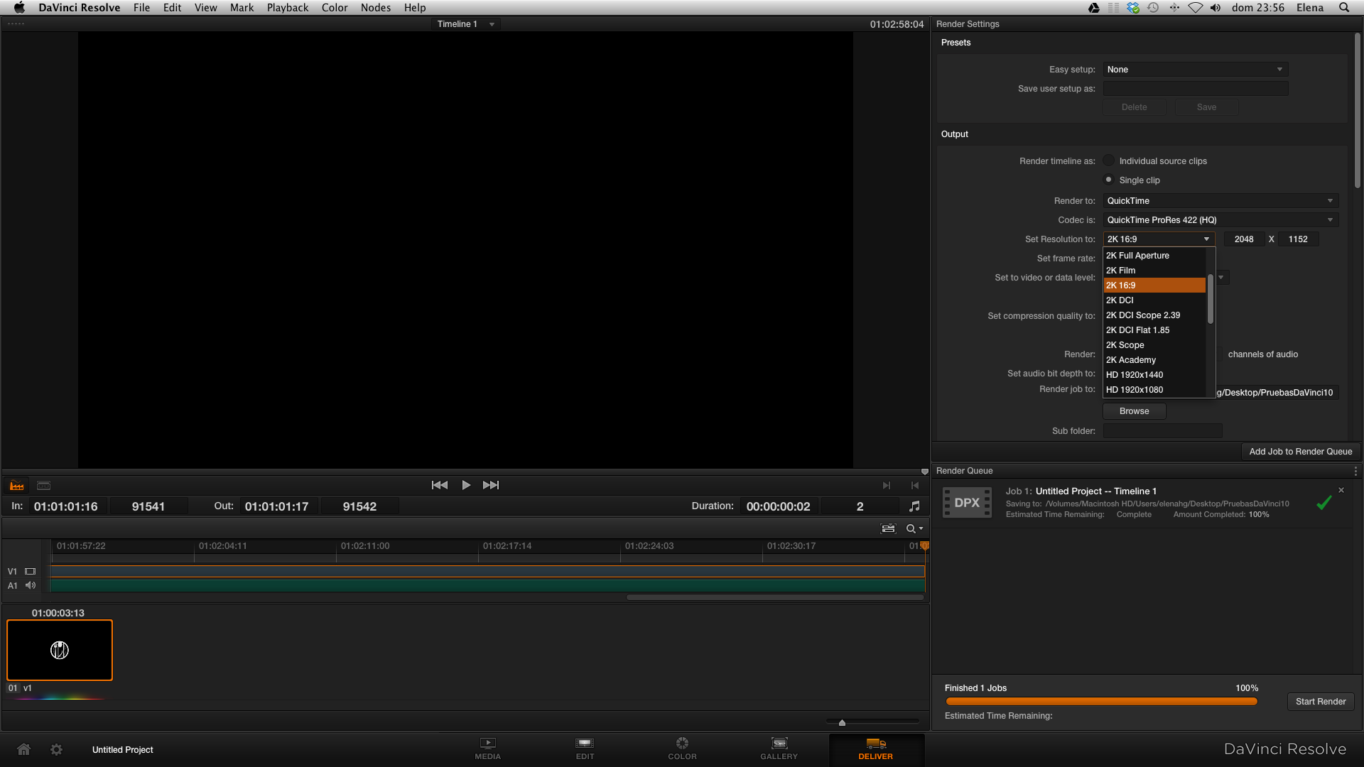Click the green checkmark of Job 1
The width and height of the screenshot is (1364, 767).
click(1324, 503)
